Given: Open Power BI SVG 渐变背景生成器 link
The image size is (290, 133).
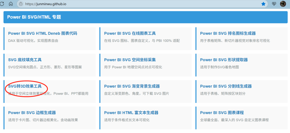Looking at the screenshot, I should pos(132,87).
